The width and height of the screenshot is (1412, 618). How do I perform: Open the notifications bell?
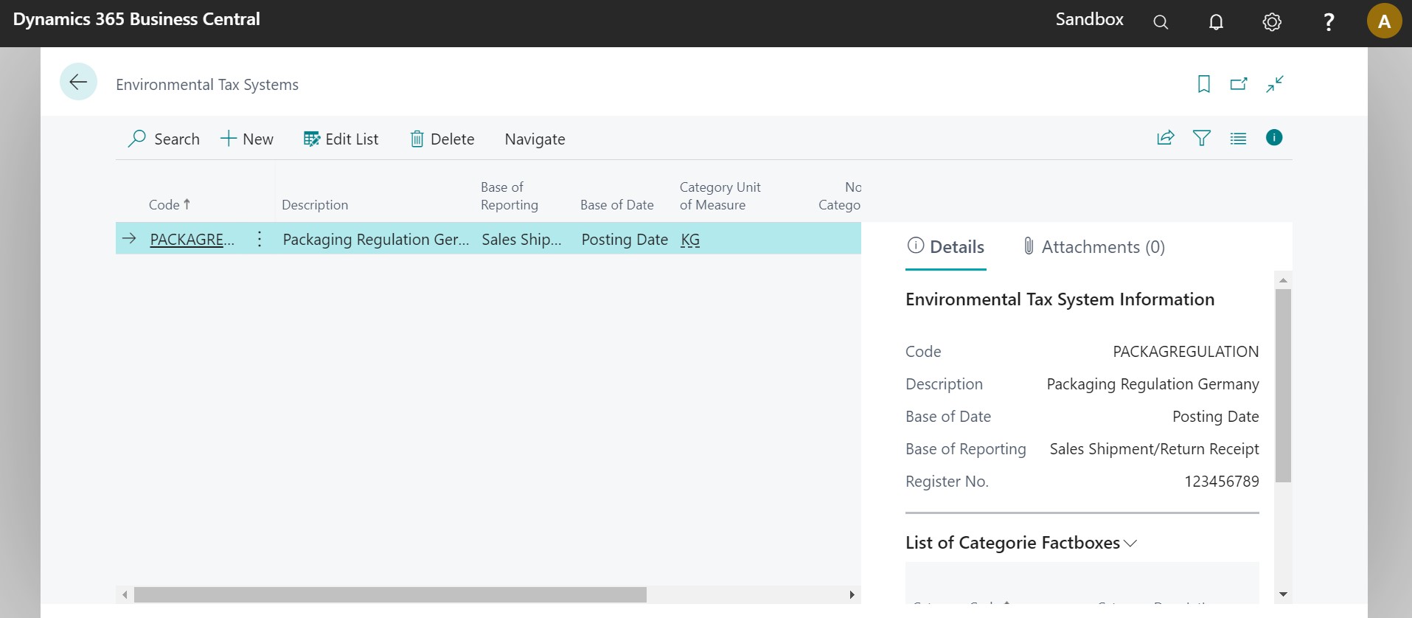pyautogui.click(x=1216, y=22)
